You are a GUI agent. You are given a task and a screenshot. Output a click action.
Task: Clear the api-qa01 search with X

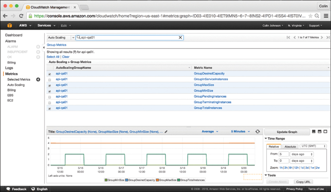[x=180, y=37]
